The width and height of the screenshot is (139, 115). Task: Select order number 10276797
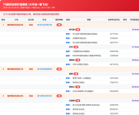click(114, 114)
